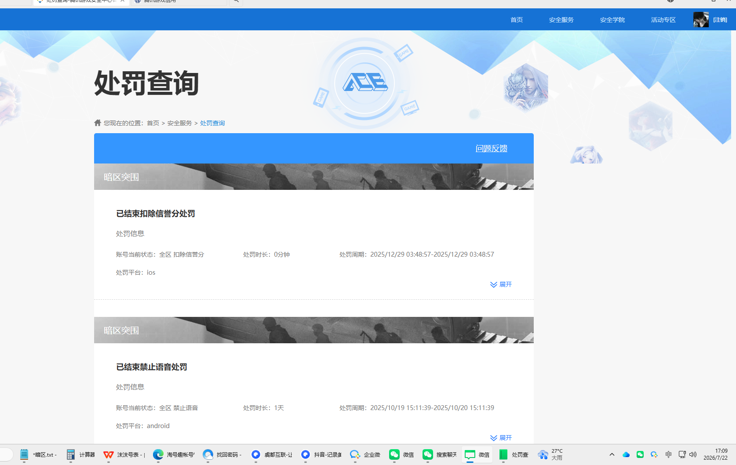Go to 安全服务 in the breadcrumb
Image resolution: width=736 pixels, height=465 pixels.
point(179,123)
